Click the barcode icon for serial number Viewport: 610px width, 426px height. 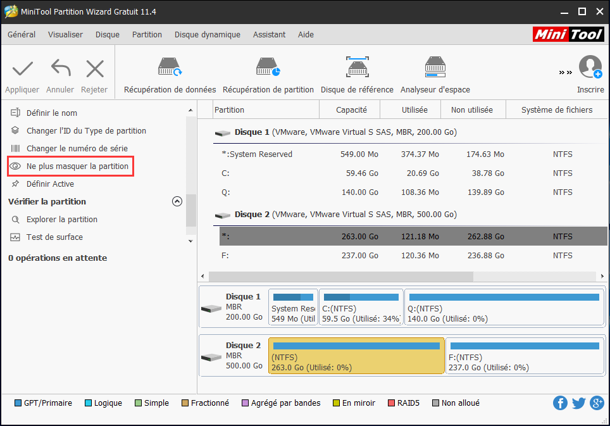point(15,148)
